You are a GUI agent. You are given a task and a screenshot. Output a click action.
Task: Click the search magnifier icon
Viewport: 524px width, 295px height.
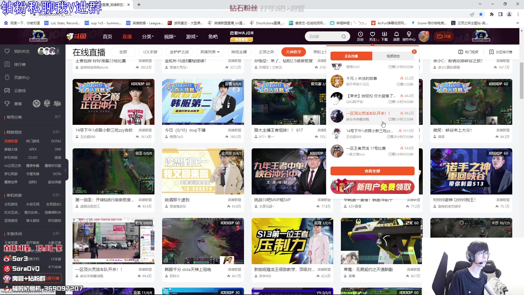344,36
